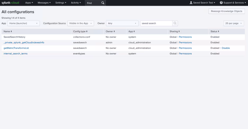This screenshot has width=248, height=129.
Task: Expand Configuration Source Visible in the App dropdown
Action: 81,23
